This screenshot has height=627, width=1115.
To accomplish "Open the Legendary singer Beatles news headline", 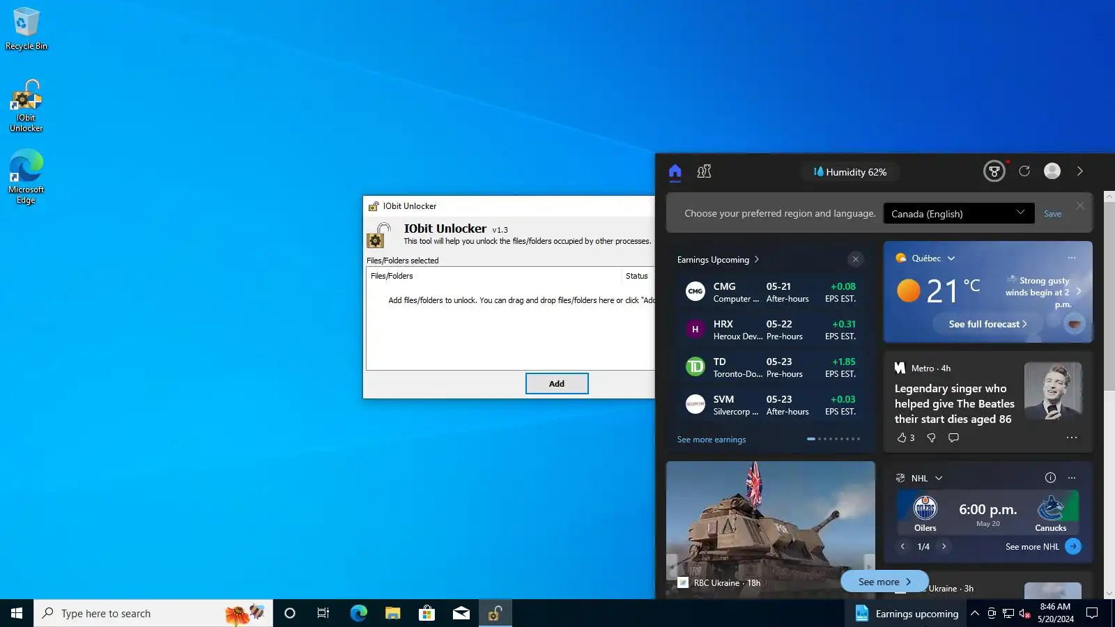I will tap(954, 403).
